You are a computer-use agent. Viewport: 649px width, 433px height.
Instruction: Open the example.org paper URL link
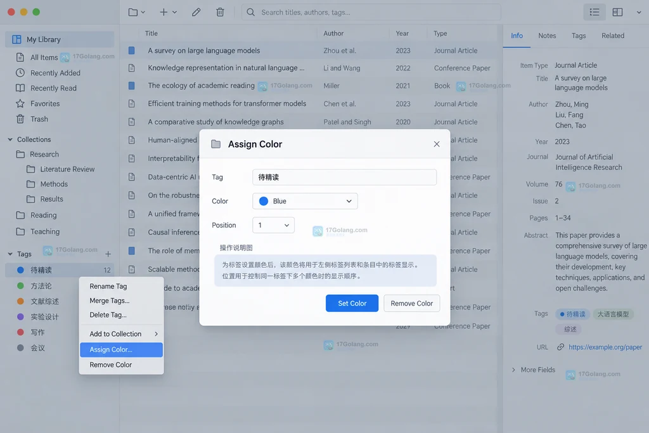(605, 347)
